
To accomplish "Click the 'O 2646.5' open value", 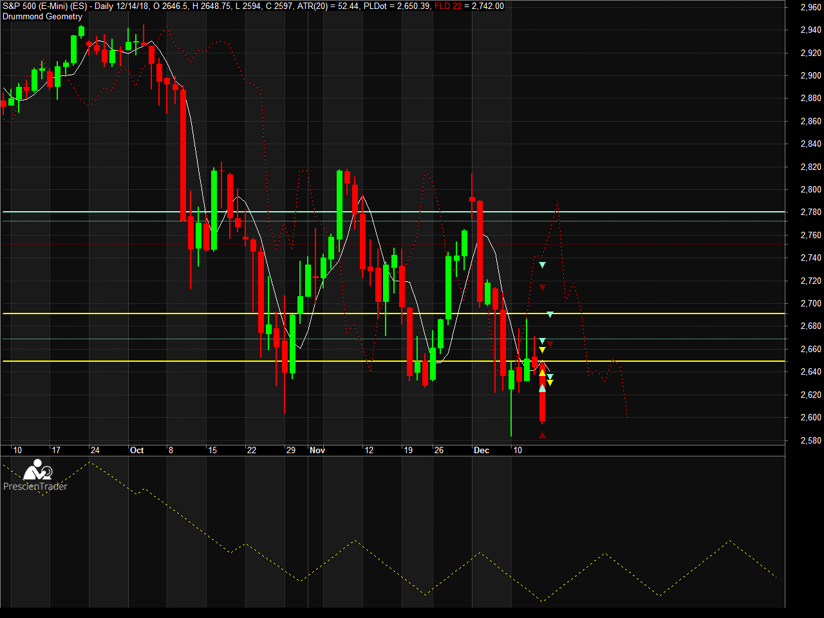I will point(171,6).
